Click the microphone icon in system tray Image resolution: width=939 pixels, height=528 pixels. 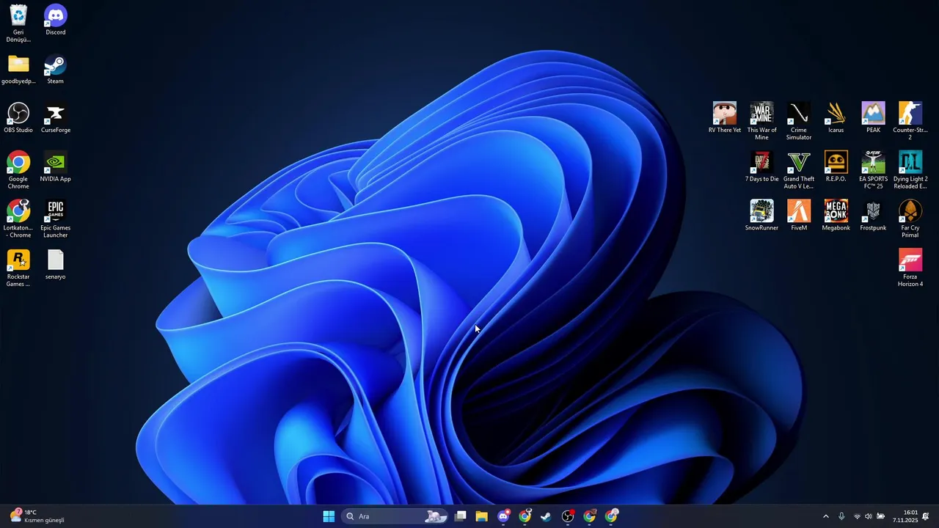pos(841,516)
